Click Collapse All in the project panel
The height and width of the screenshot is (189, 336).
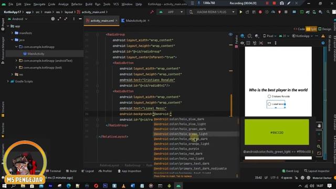point(66,19)
